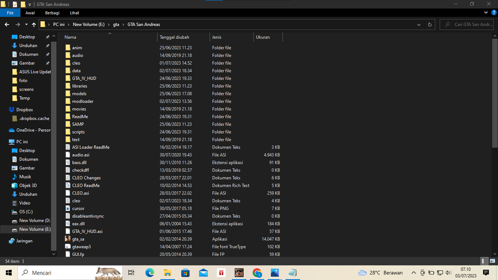498x280 pixels.
Task: Click the file list vertical scrollbar
Action: (495, 93)
